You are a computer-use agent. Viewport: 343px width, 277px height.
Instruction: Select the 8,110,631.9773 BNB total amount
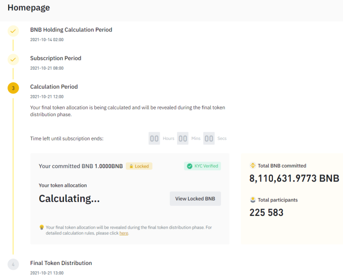click(294, 178)
